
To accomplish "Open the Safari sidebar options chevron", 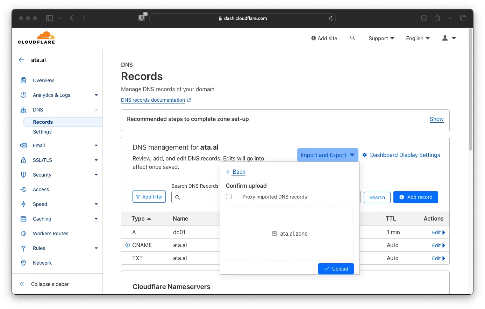I will tap(59, 18).
